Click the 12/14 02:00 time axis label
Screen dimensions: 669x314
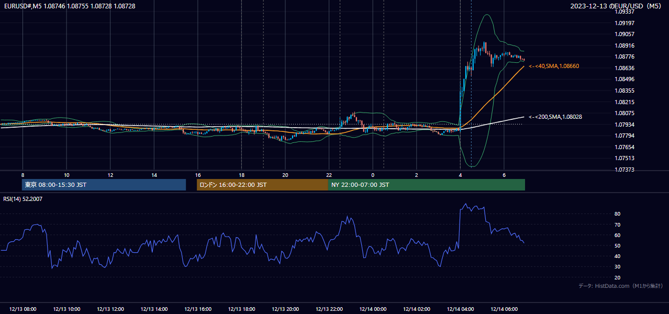tap(417, 309)
